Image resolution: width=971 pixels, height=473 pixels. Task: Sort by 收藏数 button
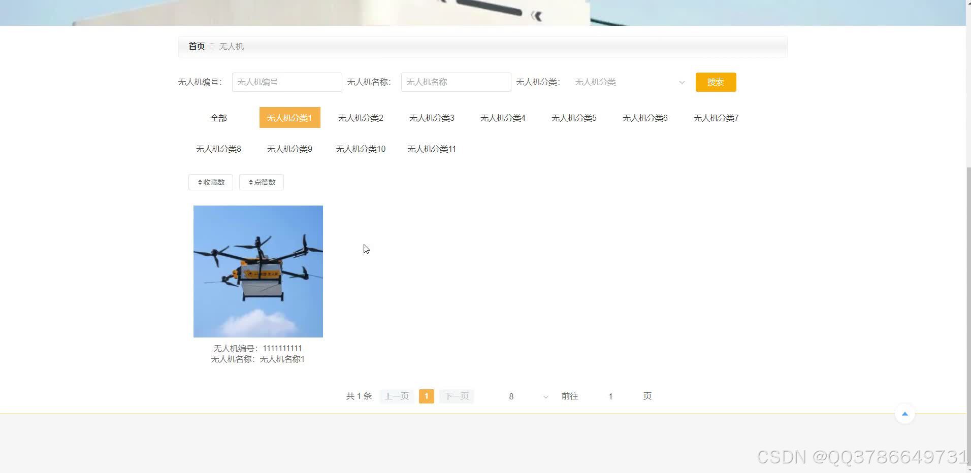point(211,182)
